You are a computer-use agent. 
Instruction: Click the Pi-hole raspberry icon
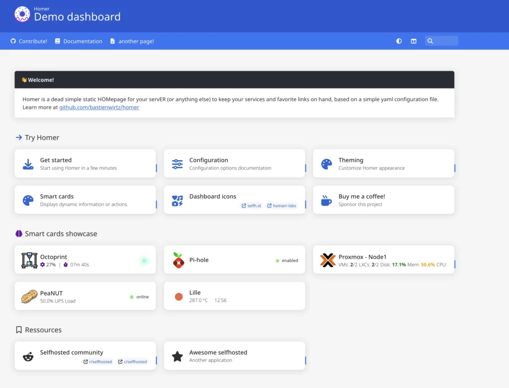[x=178, y=260]
